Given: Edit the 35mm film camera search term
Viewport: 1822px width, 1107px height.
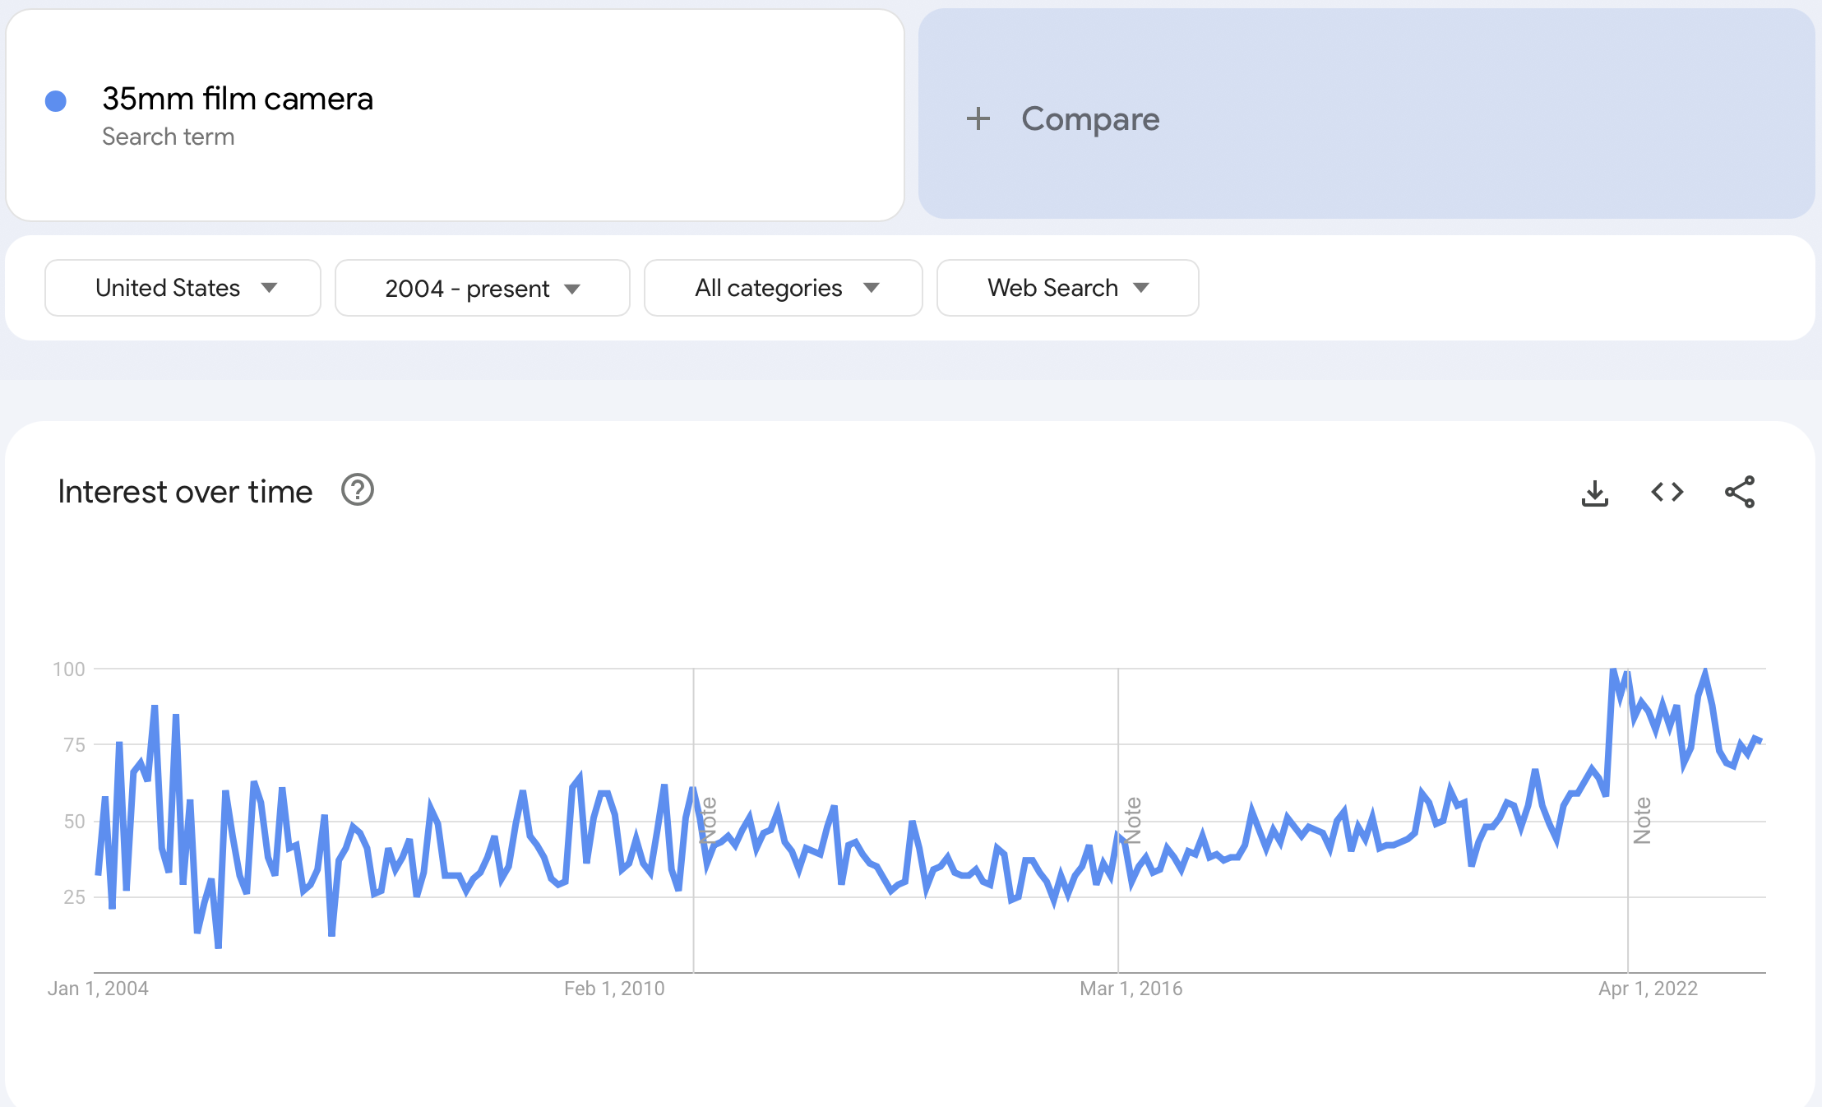Looking at the screenshot, I should 238,99.
